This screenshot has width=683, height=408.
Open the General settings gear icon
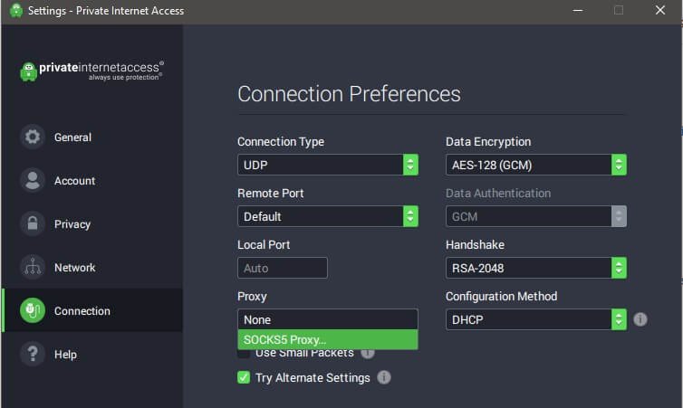point(33,137)
